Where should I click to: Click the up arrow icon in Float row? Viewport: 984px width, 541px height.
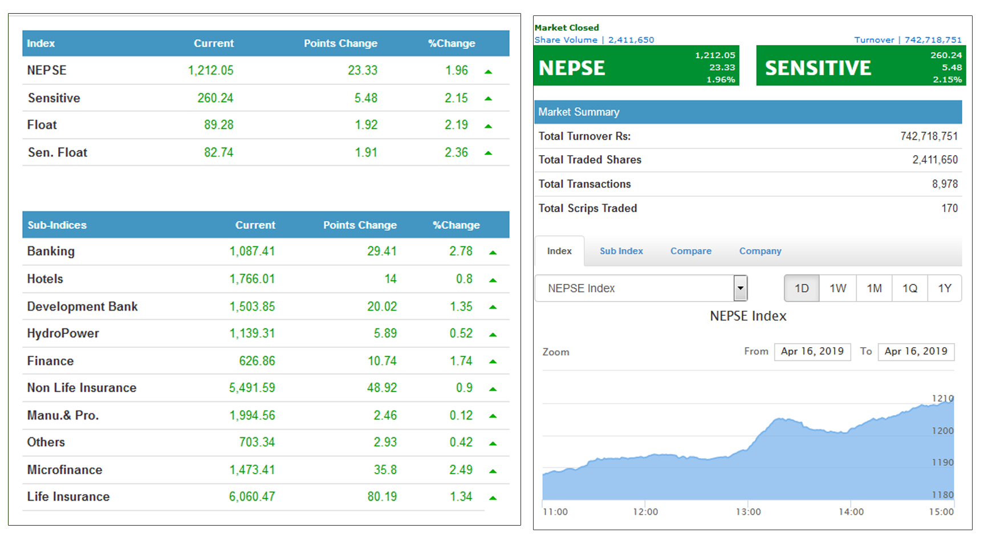tap(488, 126)
